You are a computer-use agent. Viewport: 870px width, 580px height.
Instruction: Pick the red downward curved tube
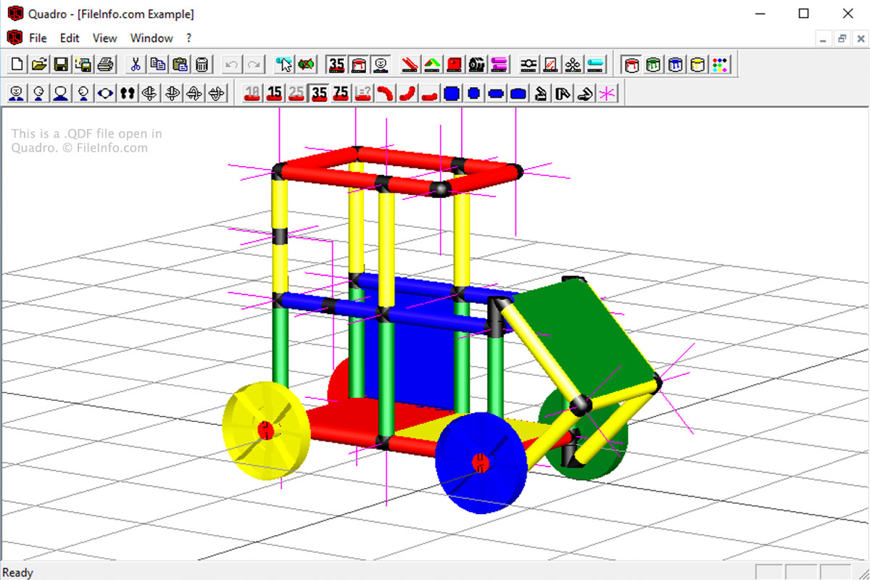coord(386,93)
